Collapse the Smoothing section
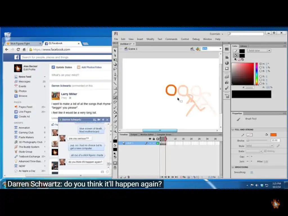Screen dimensions: 288x216 [233, 167]
